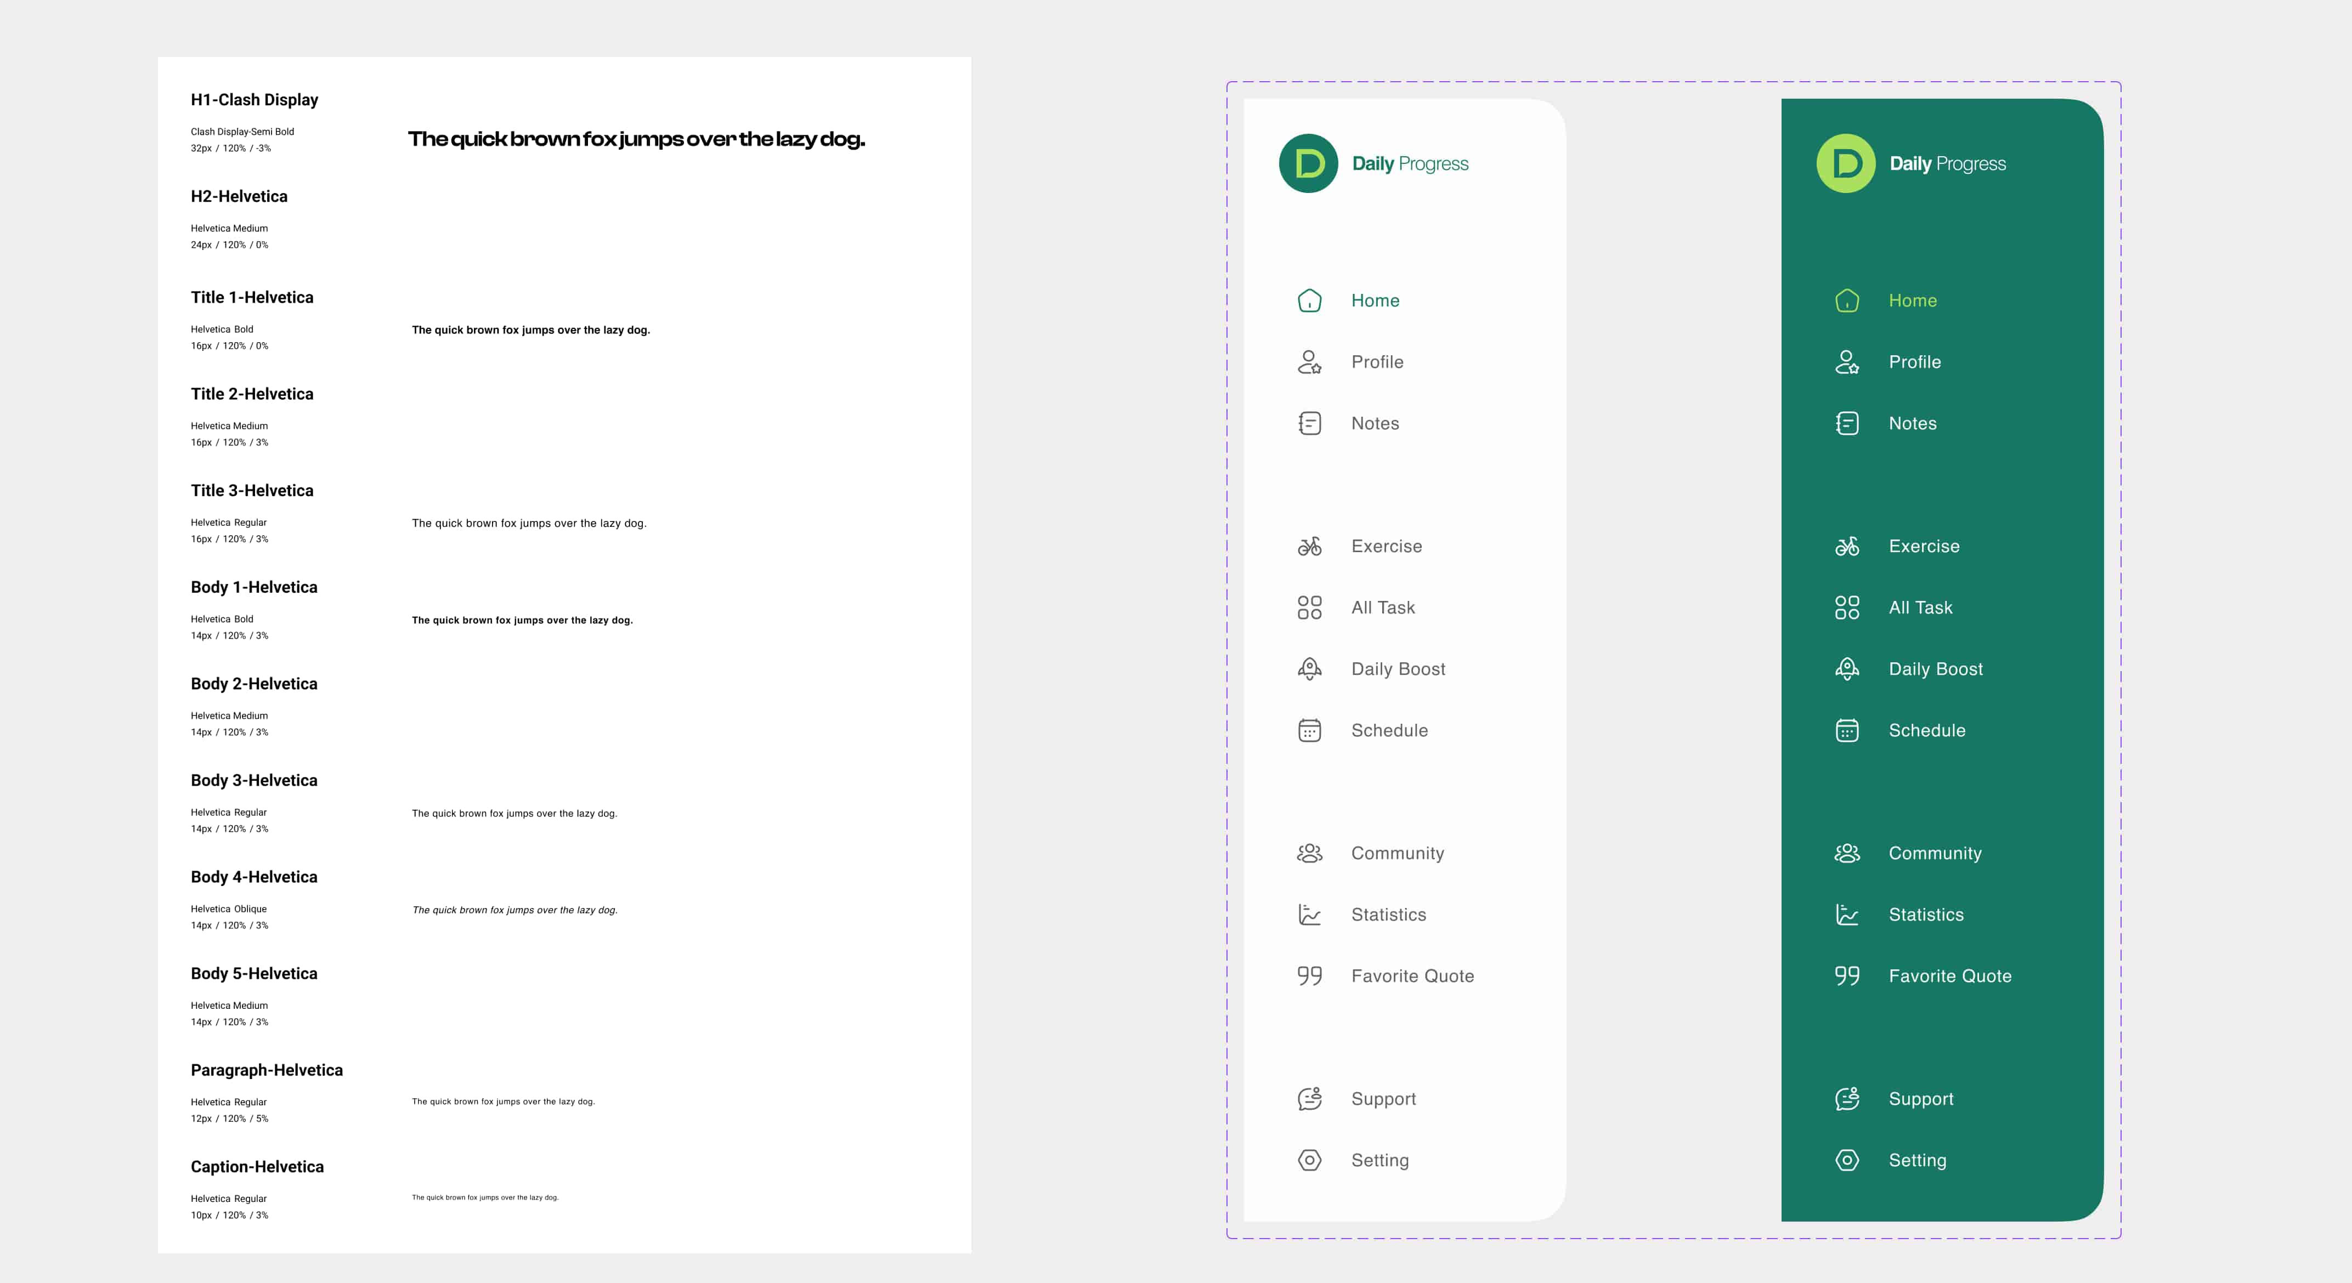Select the Exercise bicycle icon
Image resolution: width=2352 pixels, height=1283 pixels.
[1309, 545]
